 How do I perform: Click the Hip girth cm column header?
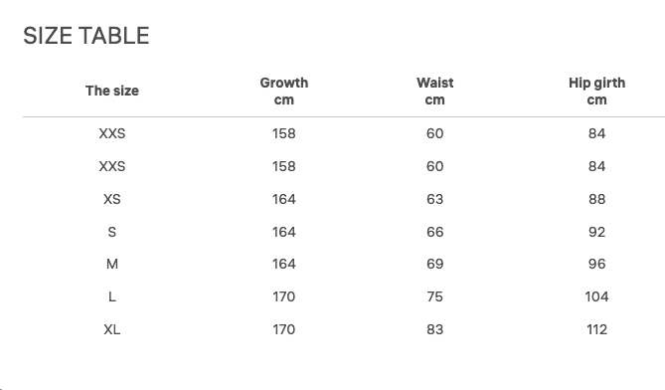point(596,92)
